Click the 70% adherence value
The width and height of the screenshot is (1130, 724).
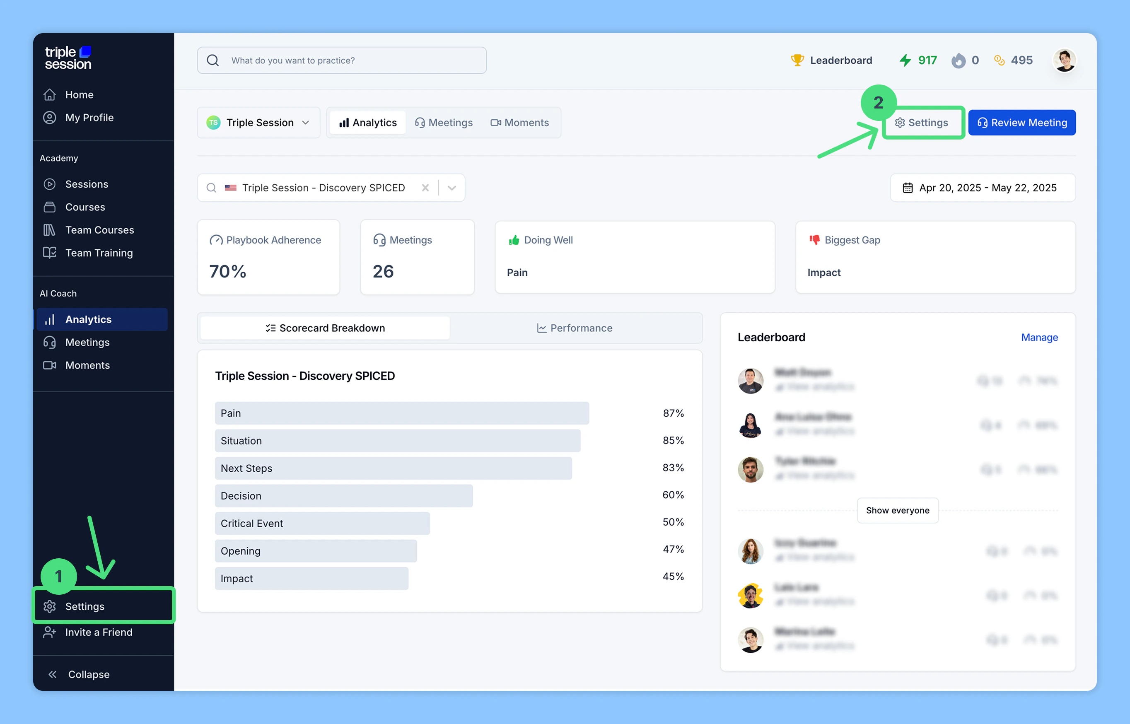(227, 272)
